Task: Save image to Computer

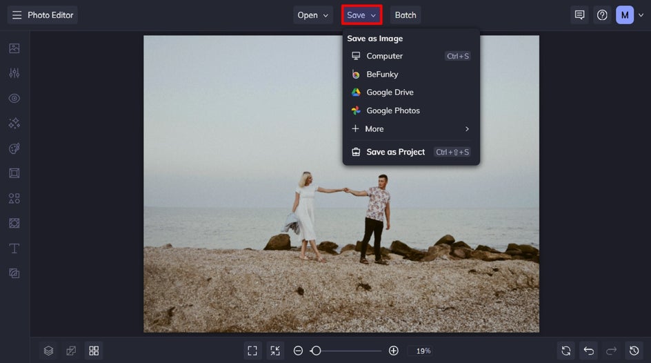Action: click(411, 56)
